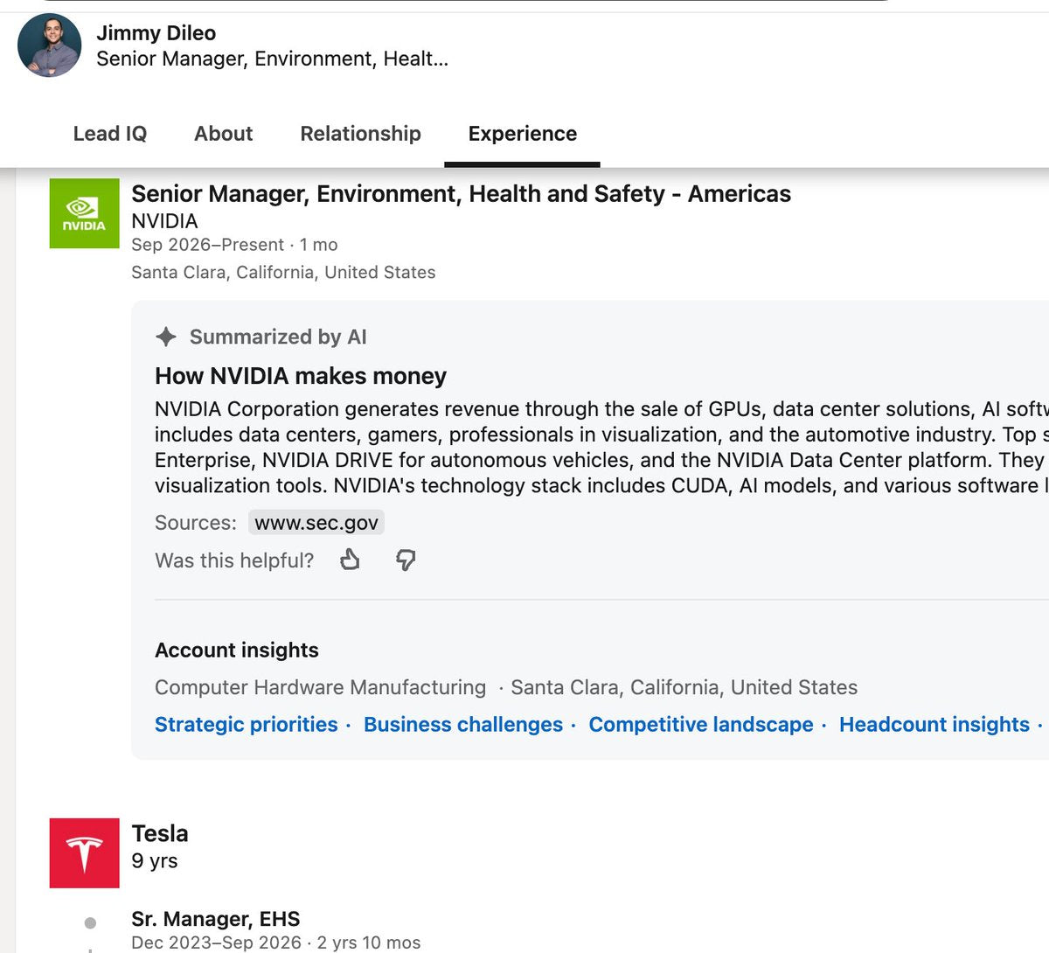Open the Business challenges link
The height and width of the screenshot is (953, 1049).
click(x=463, y=725)
